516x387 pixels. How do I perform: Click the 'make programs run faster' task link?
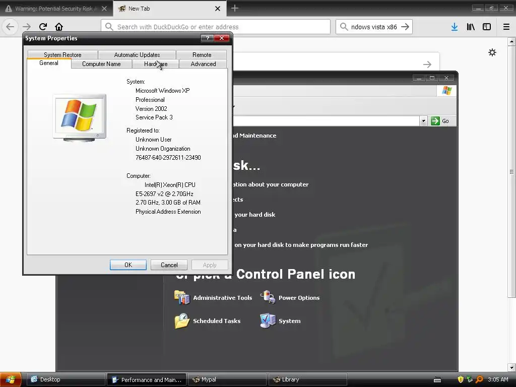click(301, 245)
